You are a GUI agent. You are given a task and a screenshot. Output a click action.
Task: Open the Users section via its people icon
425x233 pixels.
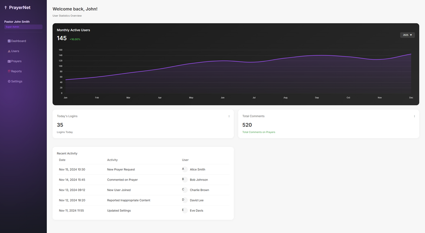pos(9,51)
